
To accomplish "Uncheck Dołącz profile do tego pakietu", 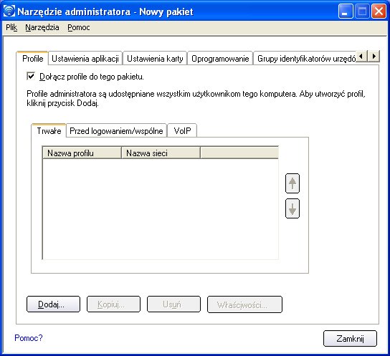I will (31, 76).
